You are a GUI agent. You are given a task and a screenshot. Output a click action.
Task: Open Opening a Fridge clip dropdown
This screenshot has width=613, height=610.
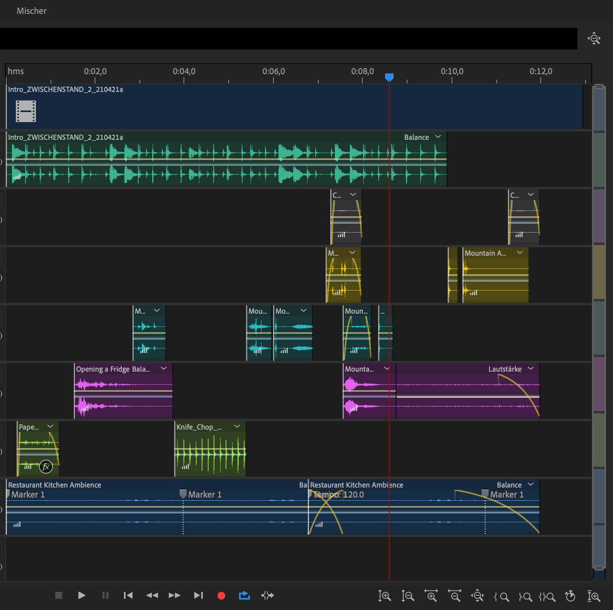point(164,369)
